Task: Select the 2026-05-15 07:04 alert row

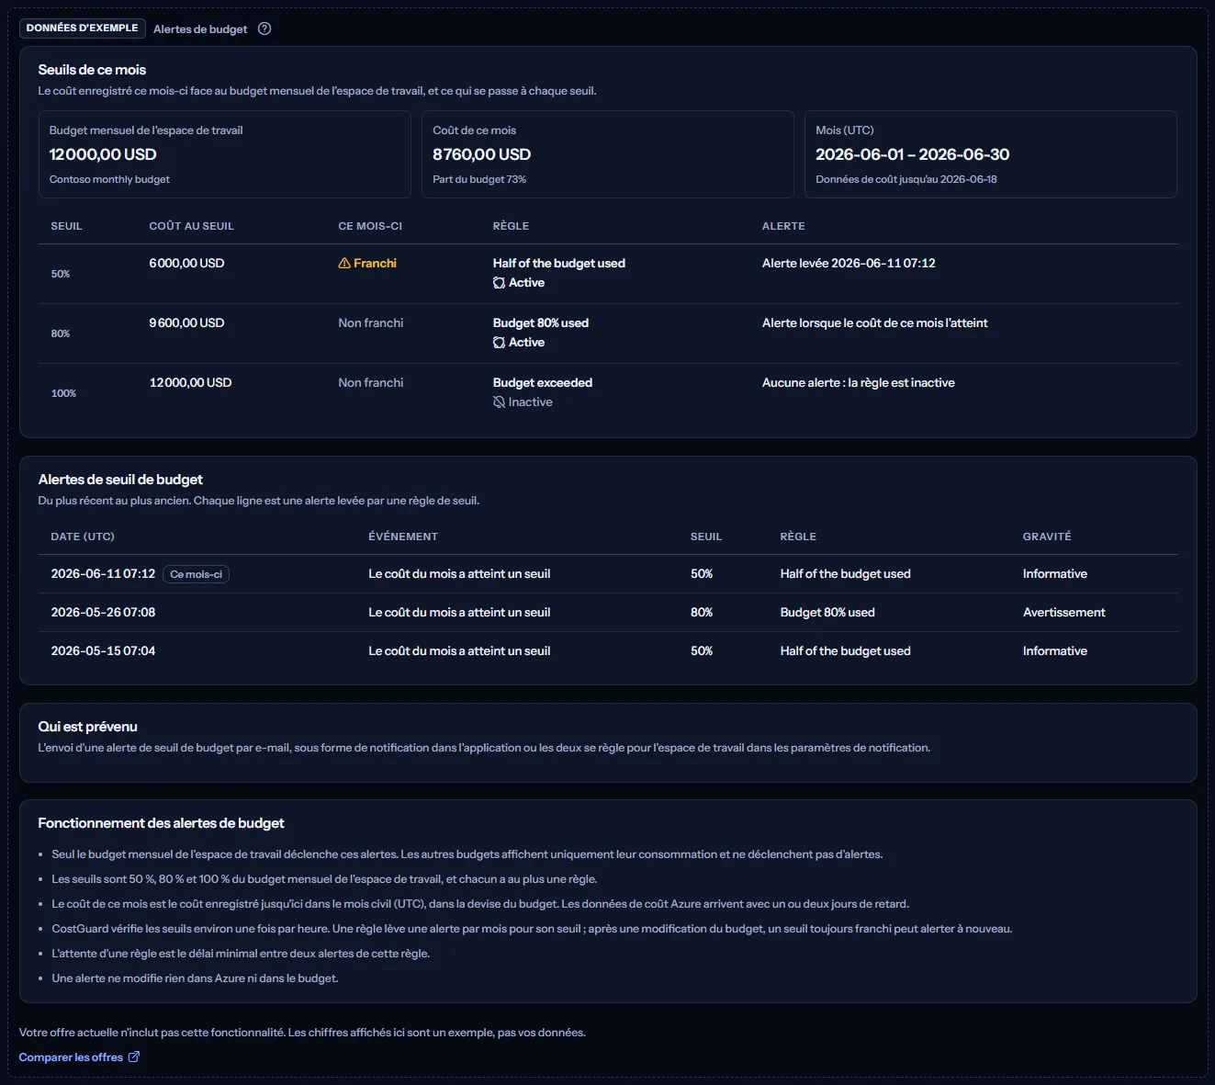Action: 608,651
